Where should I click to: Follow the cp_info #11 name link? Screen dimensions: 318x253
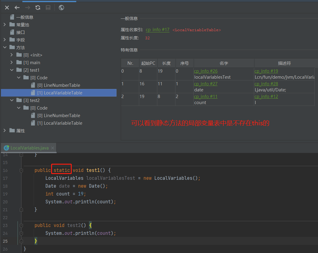point(206,97)
